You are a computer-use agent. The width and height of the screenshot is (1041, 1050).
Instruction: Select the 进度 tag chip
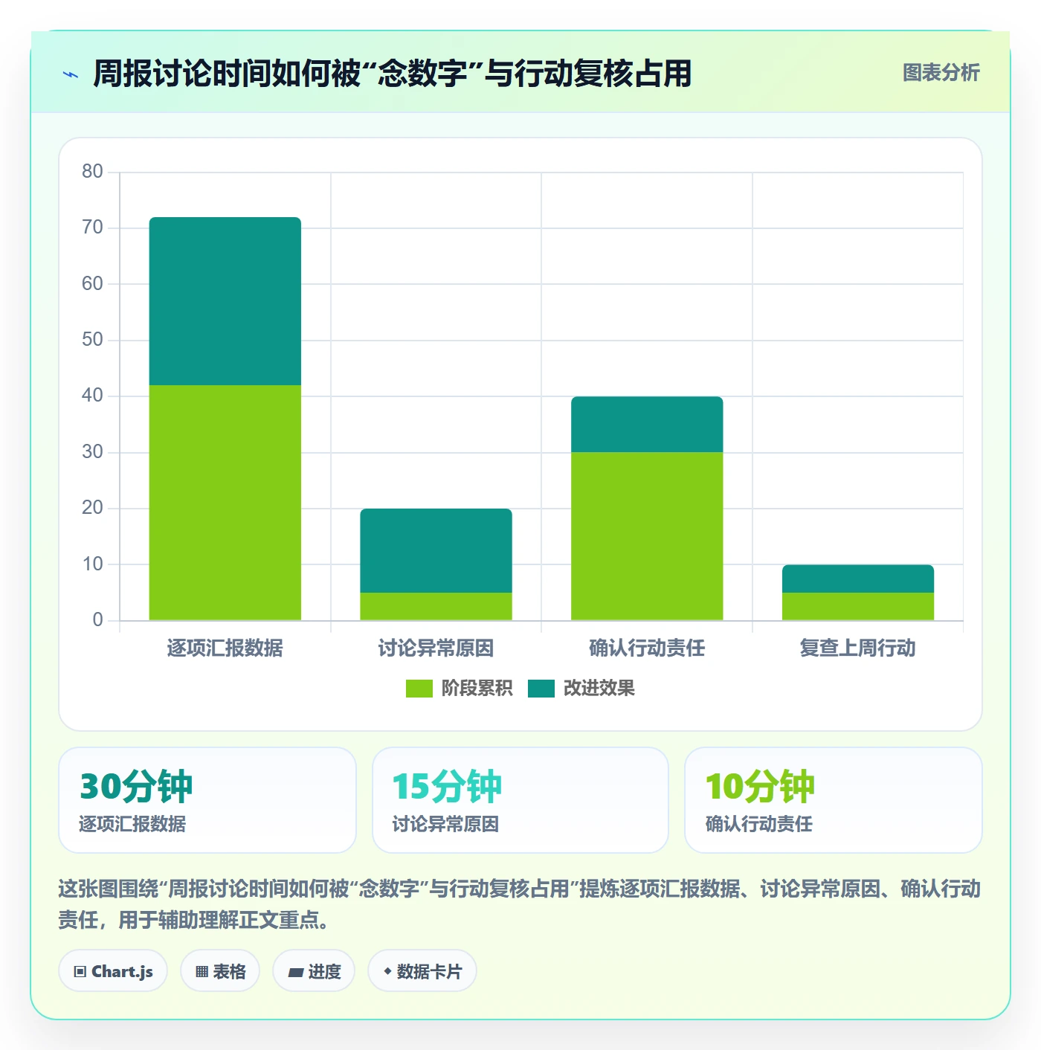click(x=314, y=971)
